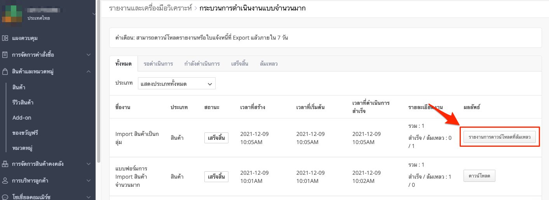Click the dashboard icon beside แผงควบคุม

point(5,38)
